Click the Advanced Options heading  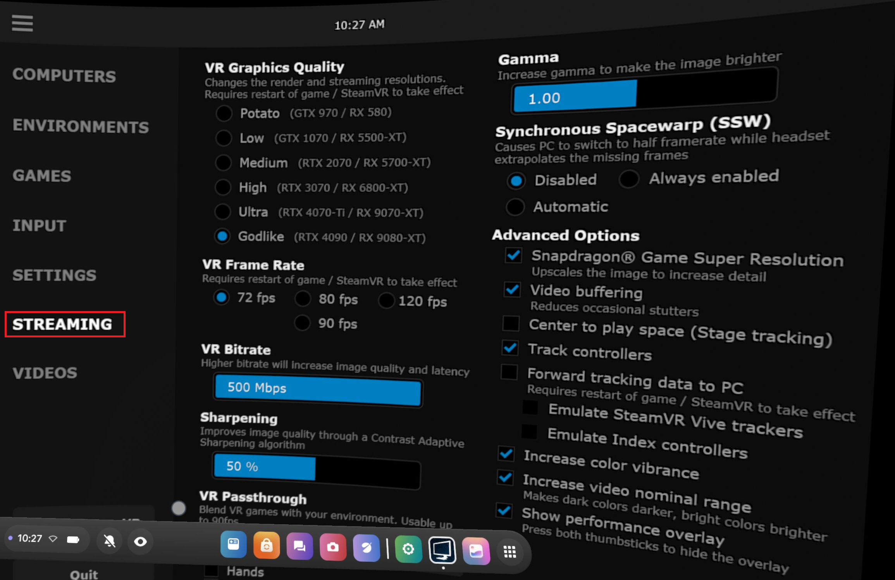click(566, 235)
